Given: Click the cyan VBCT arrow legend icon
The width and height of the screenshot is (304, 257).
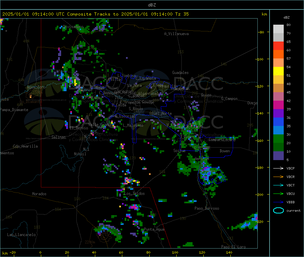Looking at the screenshot, I should (278, 185).
